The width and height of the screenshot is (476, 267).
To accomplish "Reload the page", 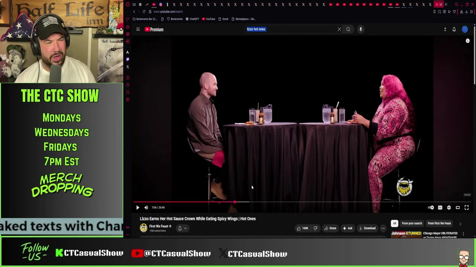I will 144,11.
